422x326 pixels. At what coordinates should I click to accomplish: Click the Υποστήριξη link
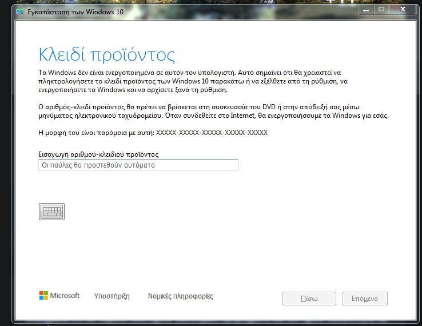tap(112, 296)
